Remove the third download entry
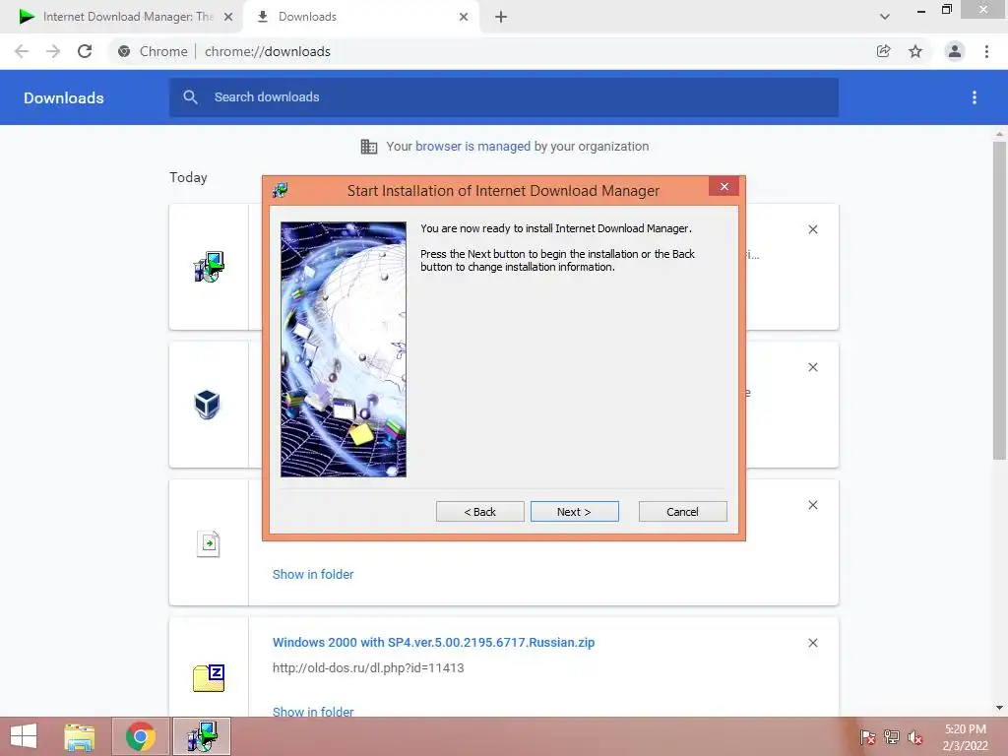Viewport: 1008px width, 756px height. (812, 505)
